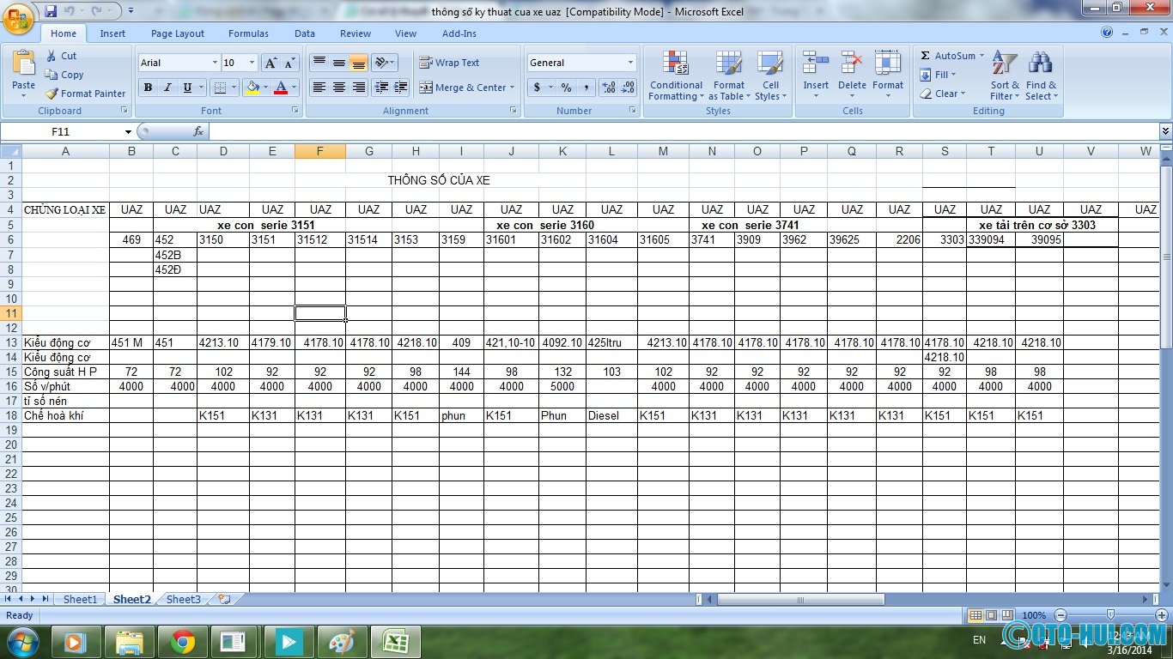Click the insert function fx icon
Image resolution: width=1173 pixels, height=659 pixels.
198,131
